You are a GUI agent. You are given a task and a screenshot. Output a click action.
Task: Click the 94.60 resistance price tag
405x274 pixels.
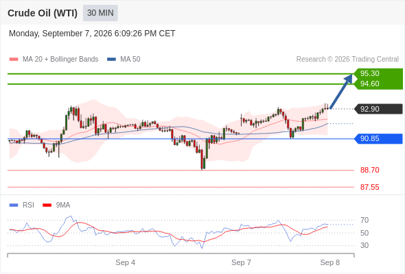click(378, 84)
